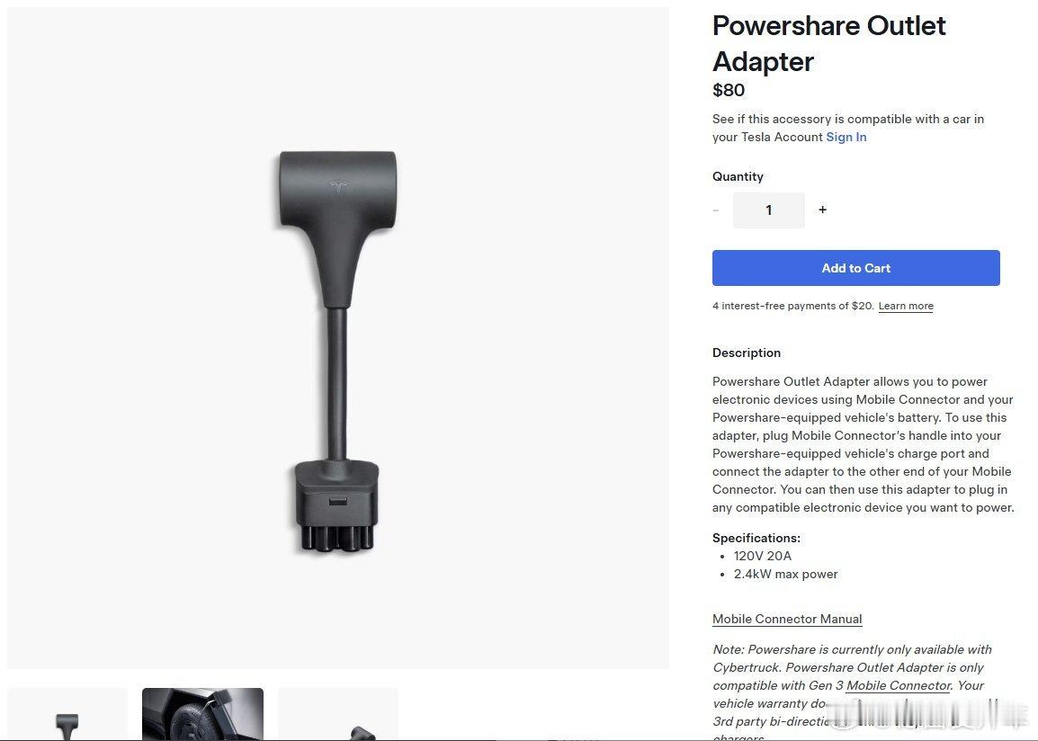Open the Mobile Connector Manual link
The image size is (1038, 741).
[x=787, y=620]
